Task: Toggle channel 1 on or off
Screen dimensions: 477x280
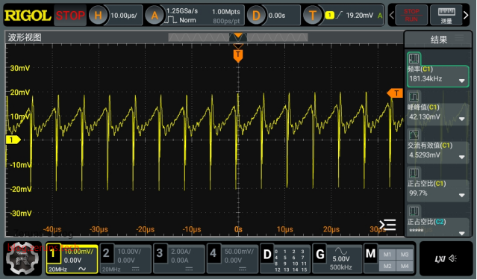Action: (x=53, y=253)
